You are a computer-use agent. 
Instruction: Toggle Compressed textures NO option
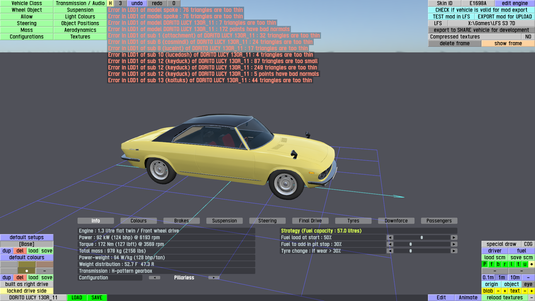coord(528,37)
